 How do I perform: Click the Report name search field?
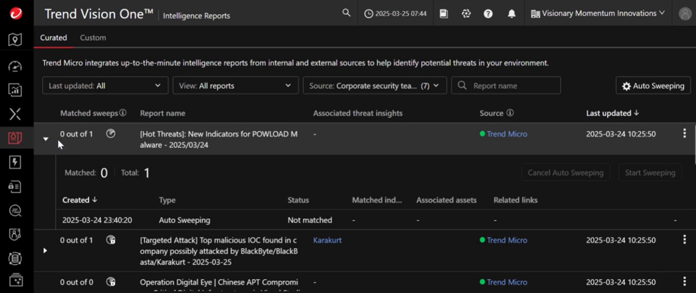(x=506, y=85)
